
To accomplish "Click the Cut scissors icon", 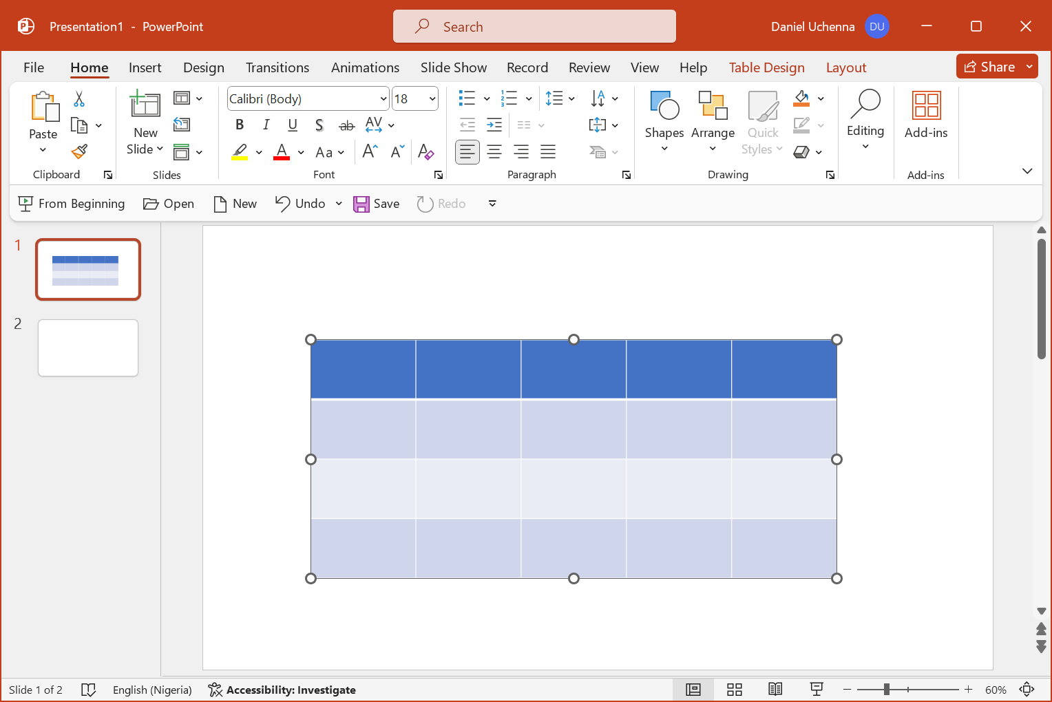I will 78,100.
